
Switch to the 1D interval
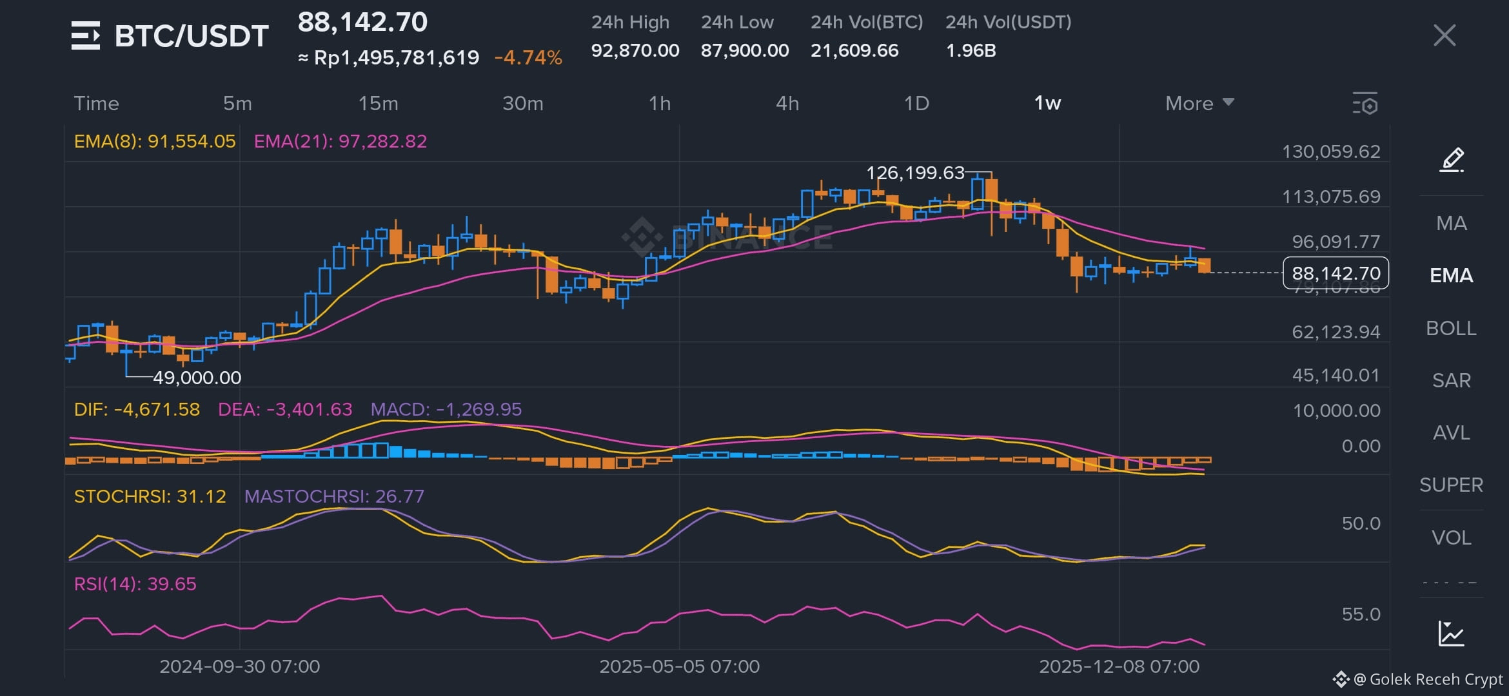click(916, 103)
